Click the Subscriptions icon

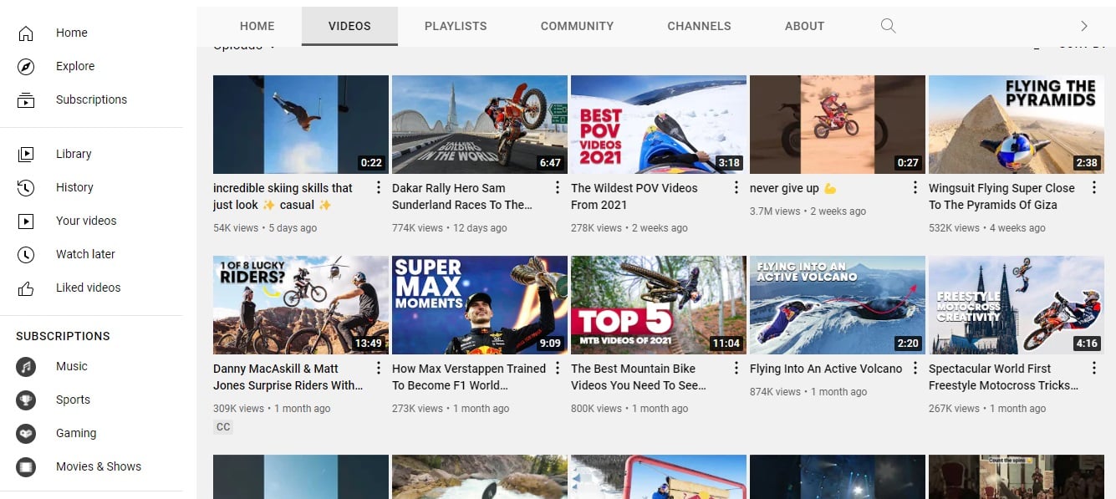click(x=26, y=99)
